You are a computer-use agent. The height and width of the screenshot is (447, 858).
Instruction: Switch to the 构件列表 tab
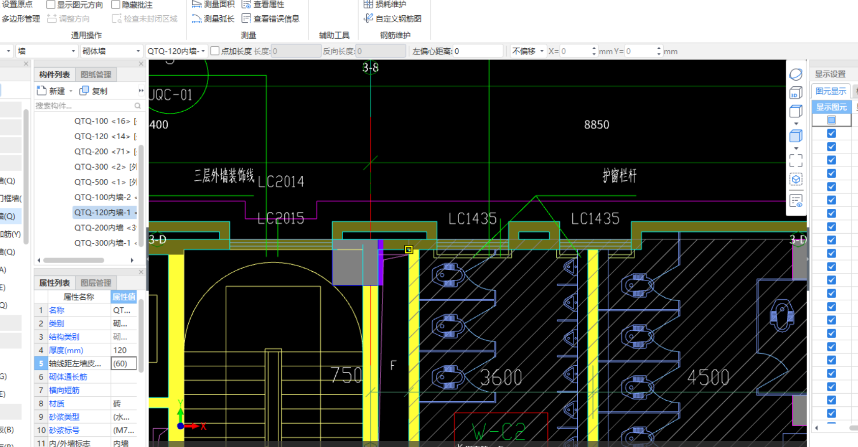pyautogui.click(x=54, y=75)
